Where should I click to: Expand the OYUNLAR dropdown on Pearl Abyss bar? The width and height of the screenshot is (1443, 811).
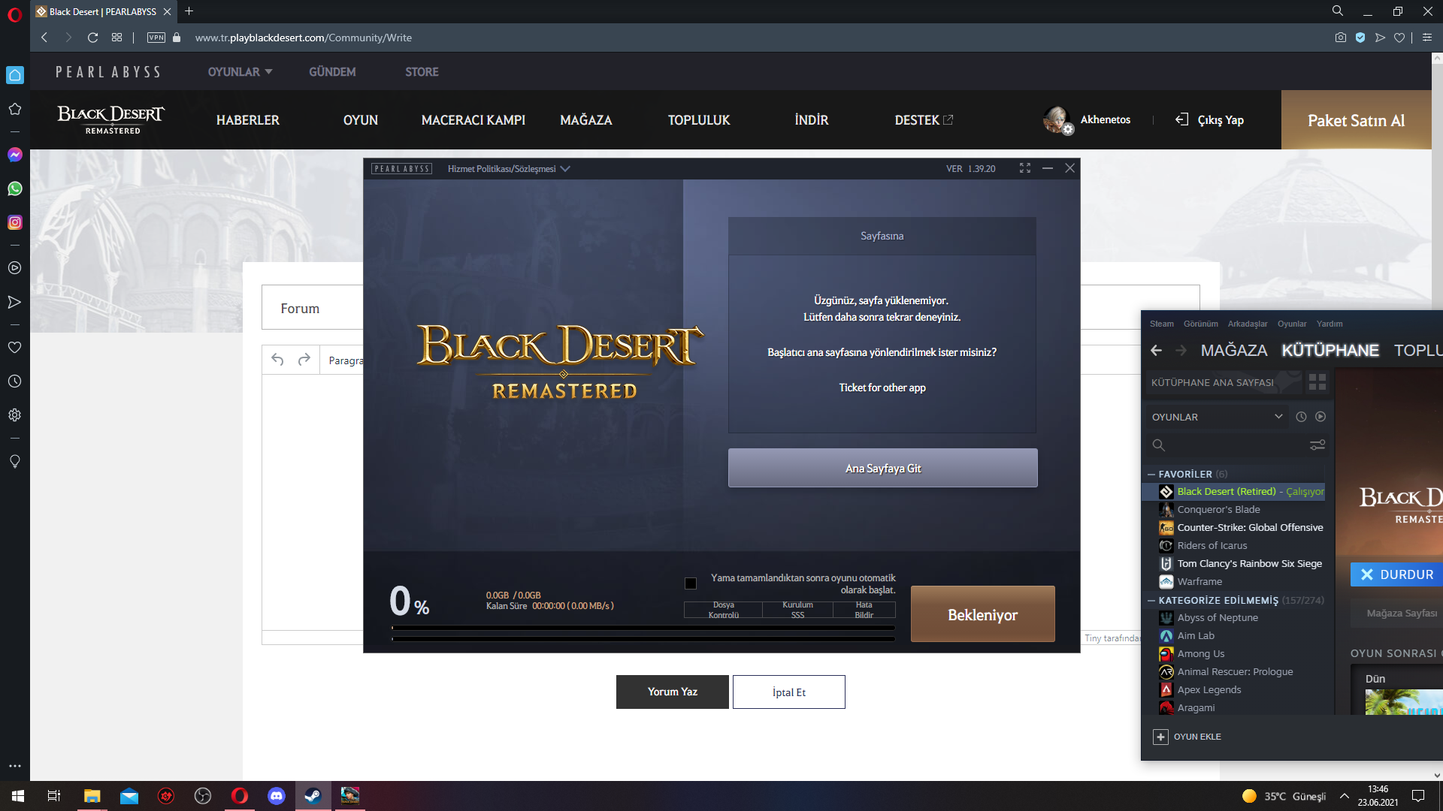(x=240, y=72)
